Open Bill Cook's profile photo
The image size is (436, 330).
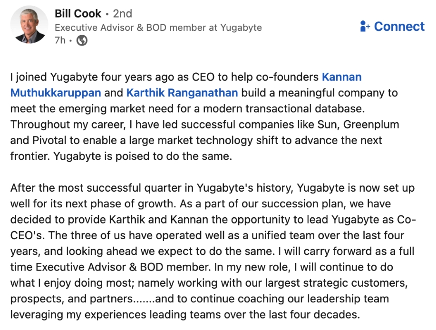[30, 25]
